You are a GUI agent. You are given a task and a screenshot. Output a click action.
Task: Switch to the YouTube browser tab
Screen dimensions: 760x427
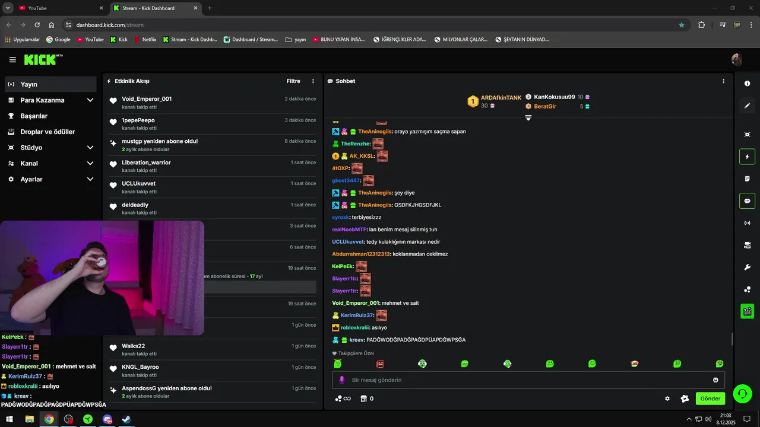[61, 8]
